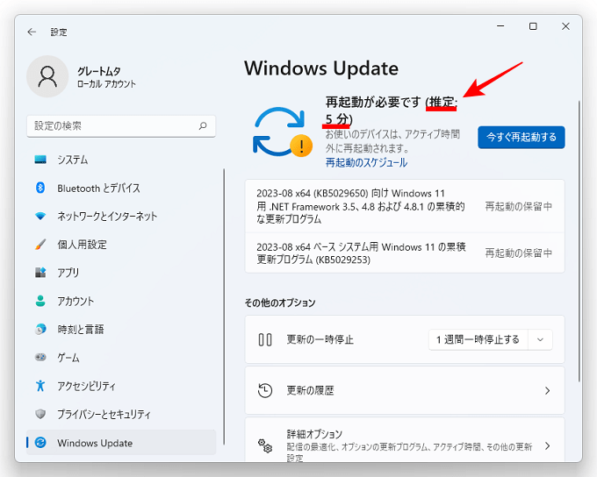Open the アクセシビリティ figure icon
The width and height of the screenshot is (597, 477).
tap(40, 386)
